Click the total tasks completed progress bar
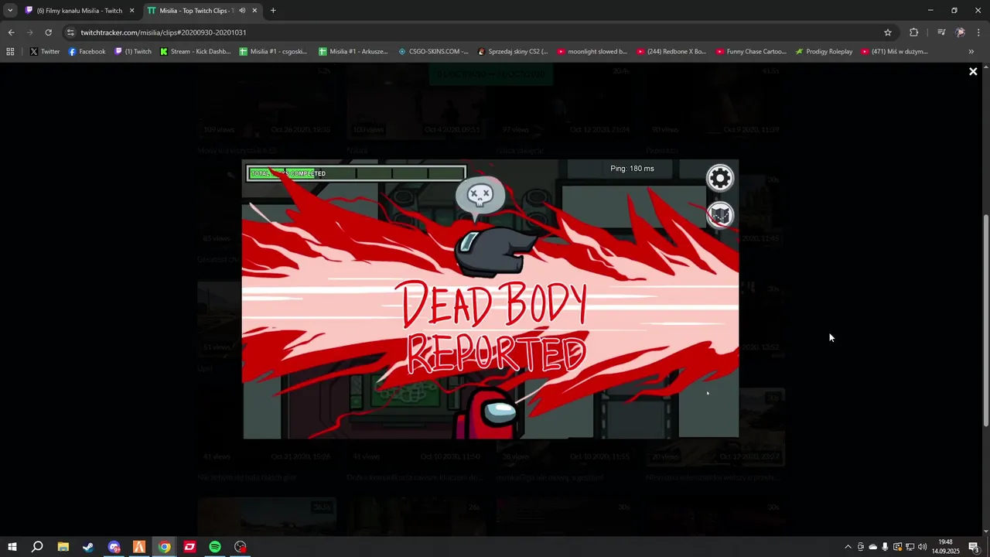Viewport: 990px width, 557px height. 356,173
